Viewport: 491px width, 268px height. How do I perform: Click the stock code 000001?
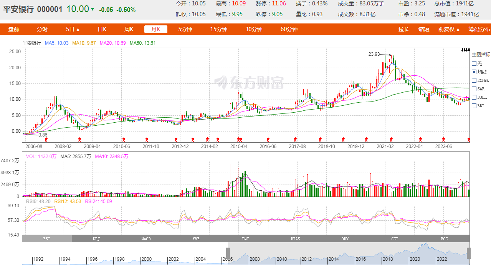50,9
